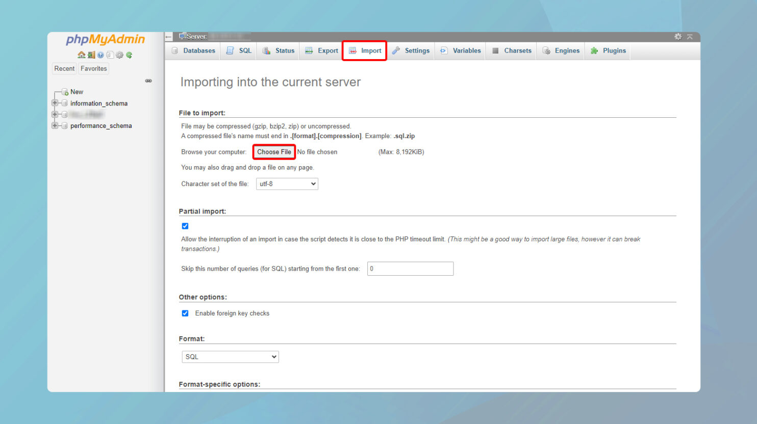Click the MySQL documentation page icon
This screenshot has height=424, width=757.
point(110,55)
